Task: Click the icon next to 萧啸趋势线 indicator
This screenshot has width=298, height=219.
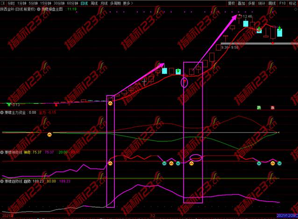Action: 2,181
